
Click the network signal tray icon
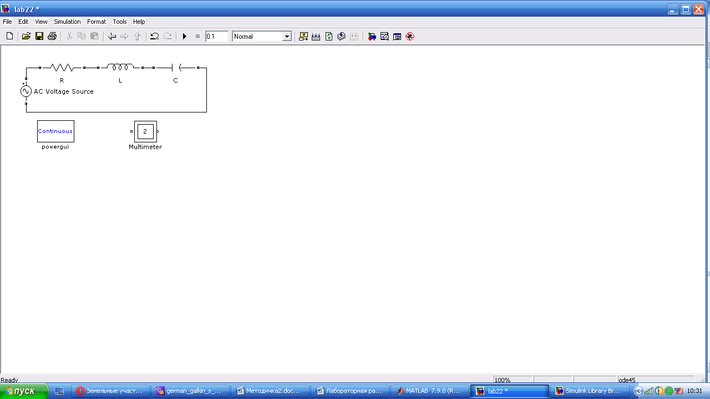(x=649, y=391)
